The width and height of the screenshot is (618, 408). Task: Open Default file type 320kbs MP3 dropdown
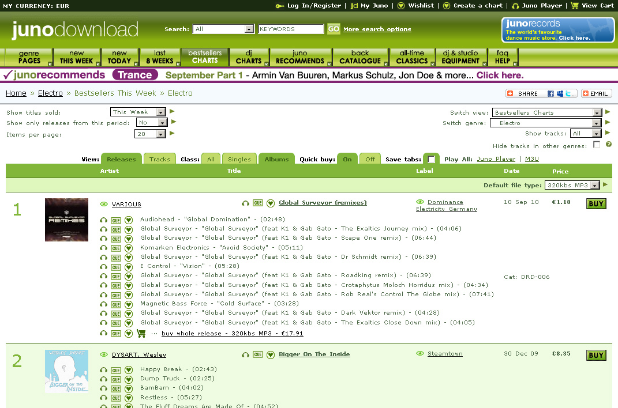(572, 186)
